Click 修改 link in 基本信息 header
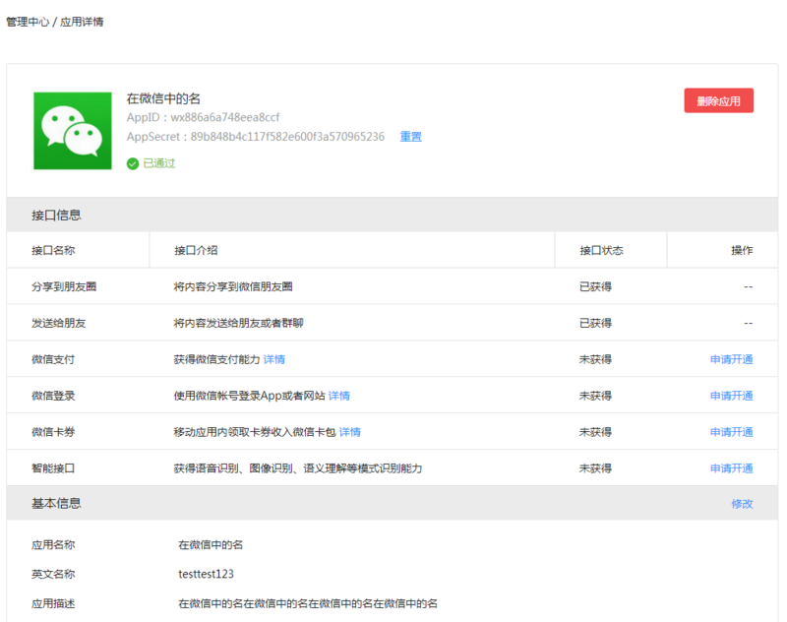 743,504
